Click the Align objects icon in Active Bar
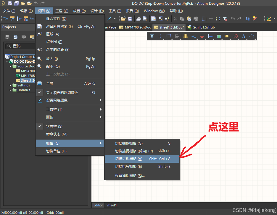Image resolution: width=277 pixels, height=215 pixels. [177, 36]
